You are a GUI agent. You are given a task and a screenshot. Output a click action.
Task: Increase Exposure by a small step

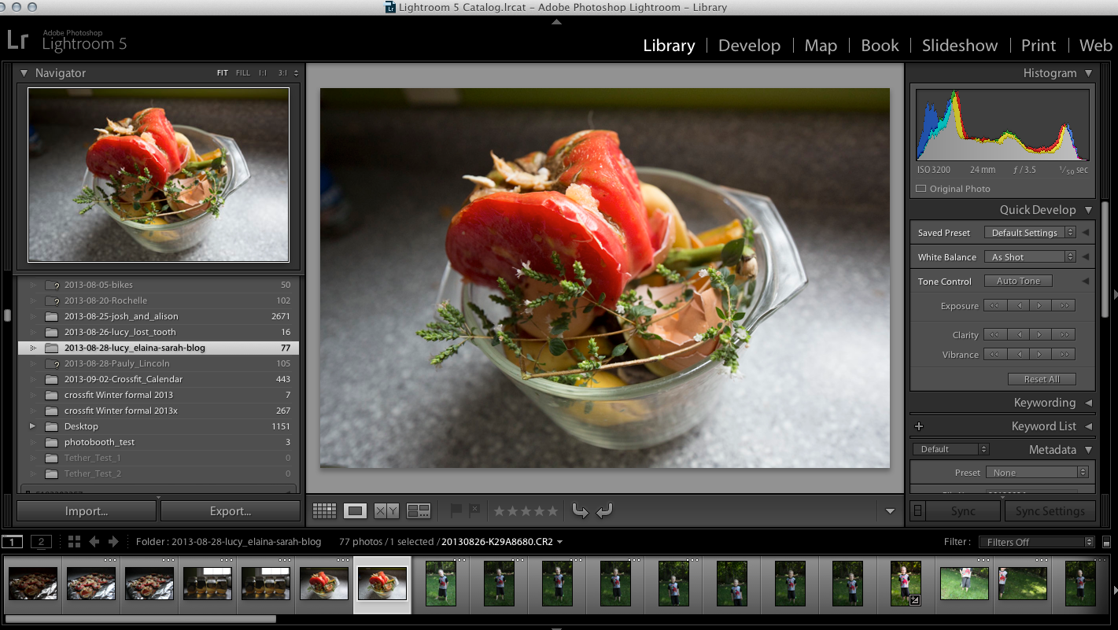1040,306
